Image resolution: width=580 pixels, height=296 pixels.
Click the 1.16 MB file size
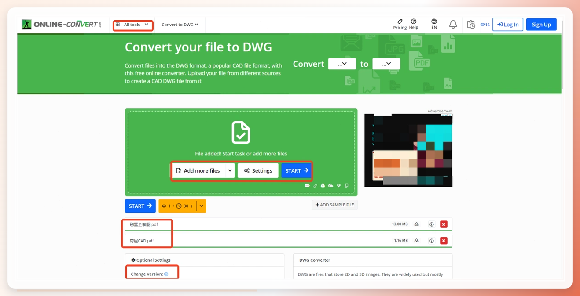pos(401,241)
